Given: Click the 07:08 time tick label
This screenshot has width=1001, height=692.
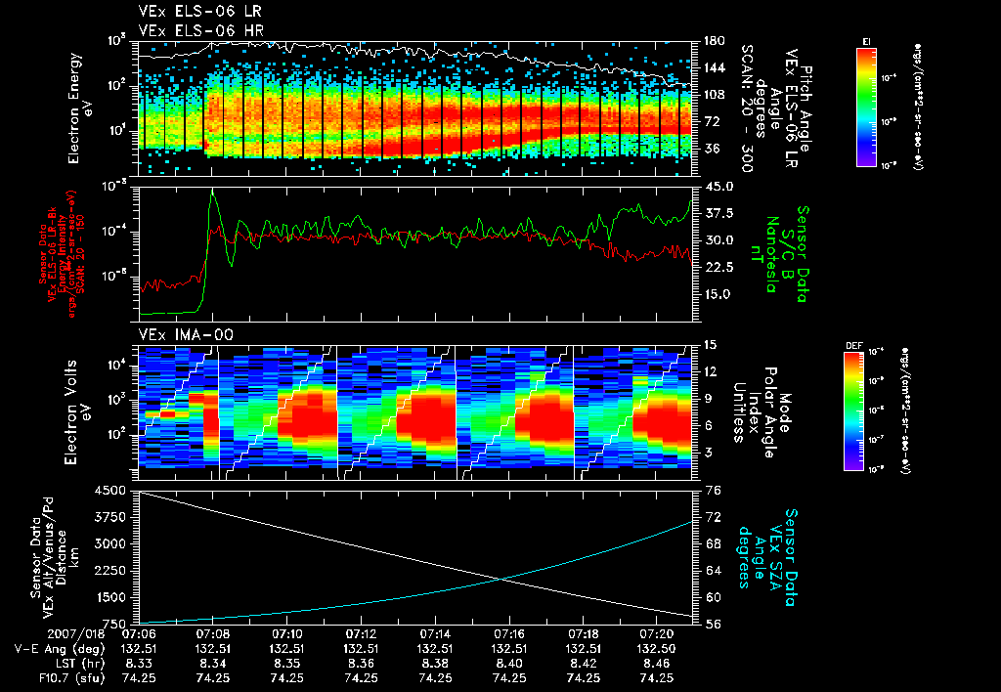Looking at the screenshot, I should click(x=212, y=634).
